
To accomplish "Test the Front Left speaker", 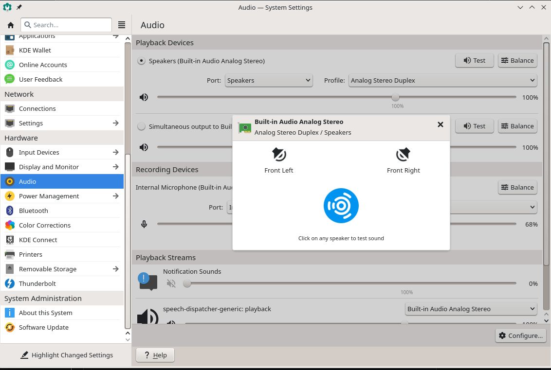I will point(278,160).
